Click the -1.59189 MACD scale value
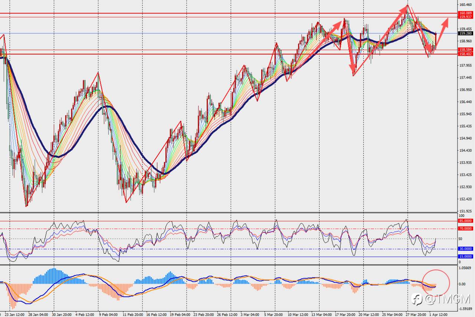The width and height of the screenshot is (475, 317). [465, 308]
